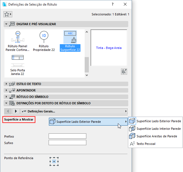Open the Superfície Lado Exterior Parede dropdown
This screenshot has height=172, width=183.
click(88, 122)
